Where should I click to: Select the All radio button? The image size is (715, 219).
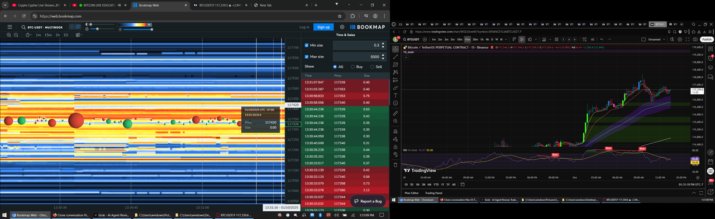point(335,67)
